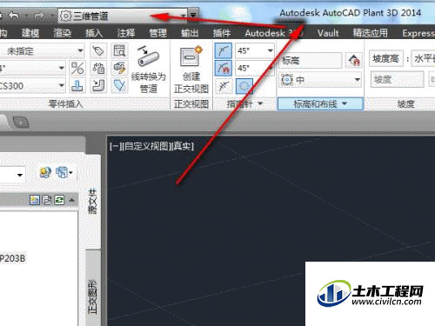Click the 标高 input field

tap(310, 60)
